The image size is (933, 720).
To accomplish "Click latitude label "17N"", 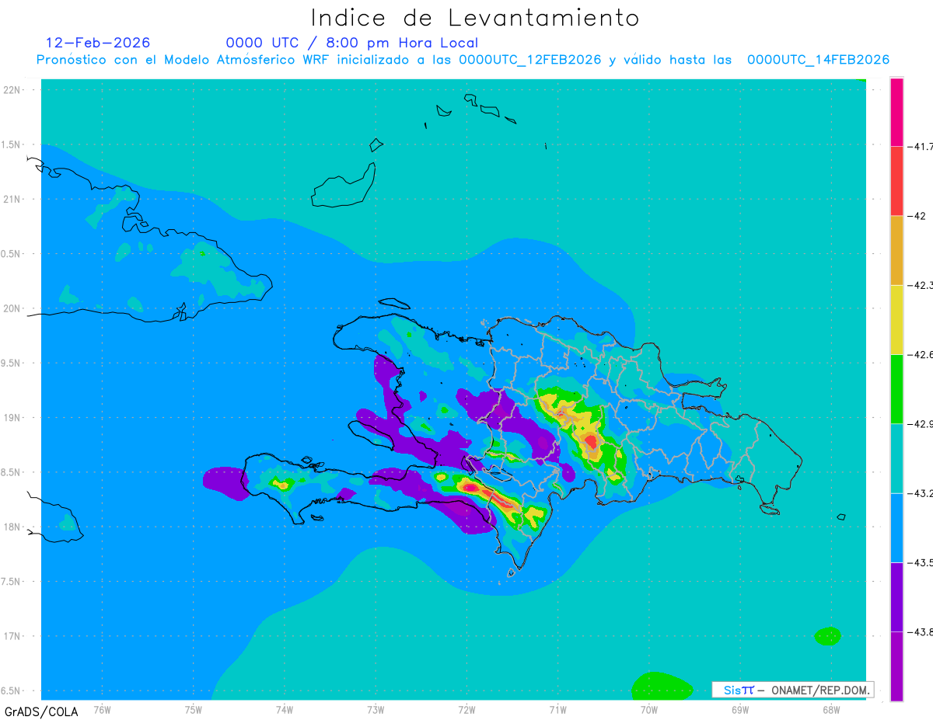I will (13, 636).
